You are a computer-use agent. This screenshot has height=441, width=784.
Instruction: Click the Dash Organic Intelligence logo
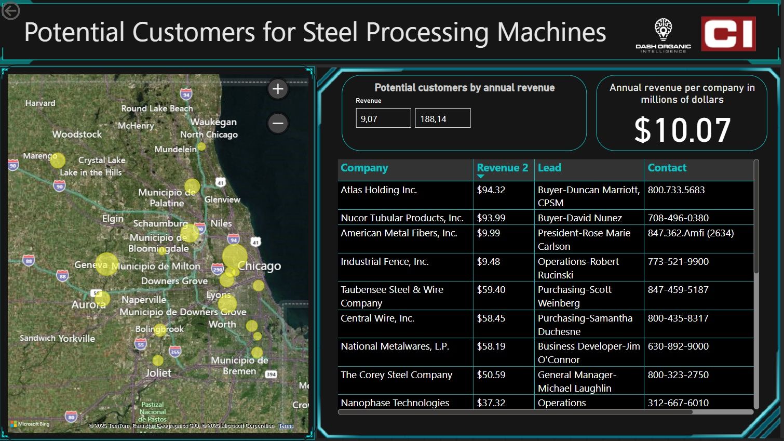(663, 35)
